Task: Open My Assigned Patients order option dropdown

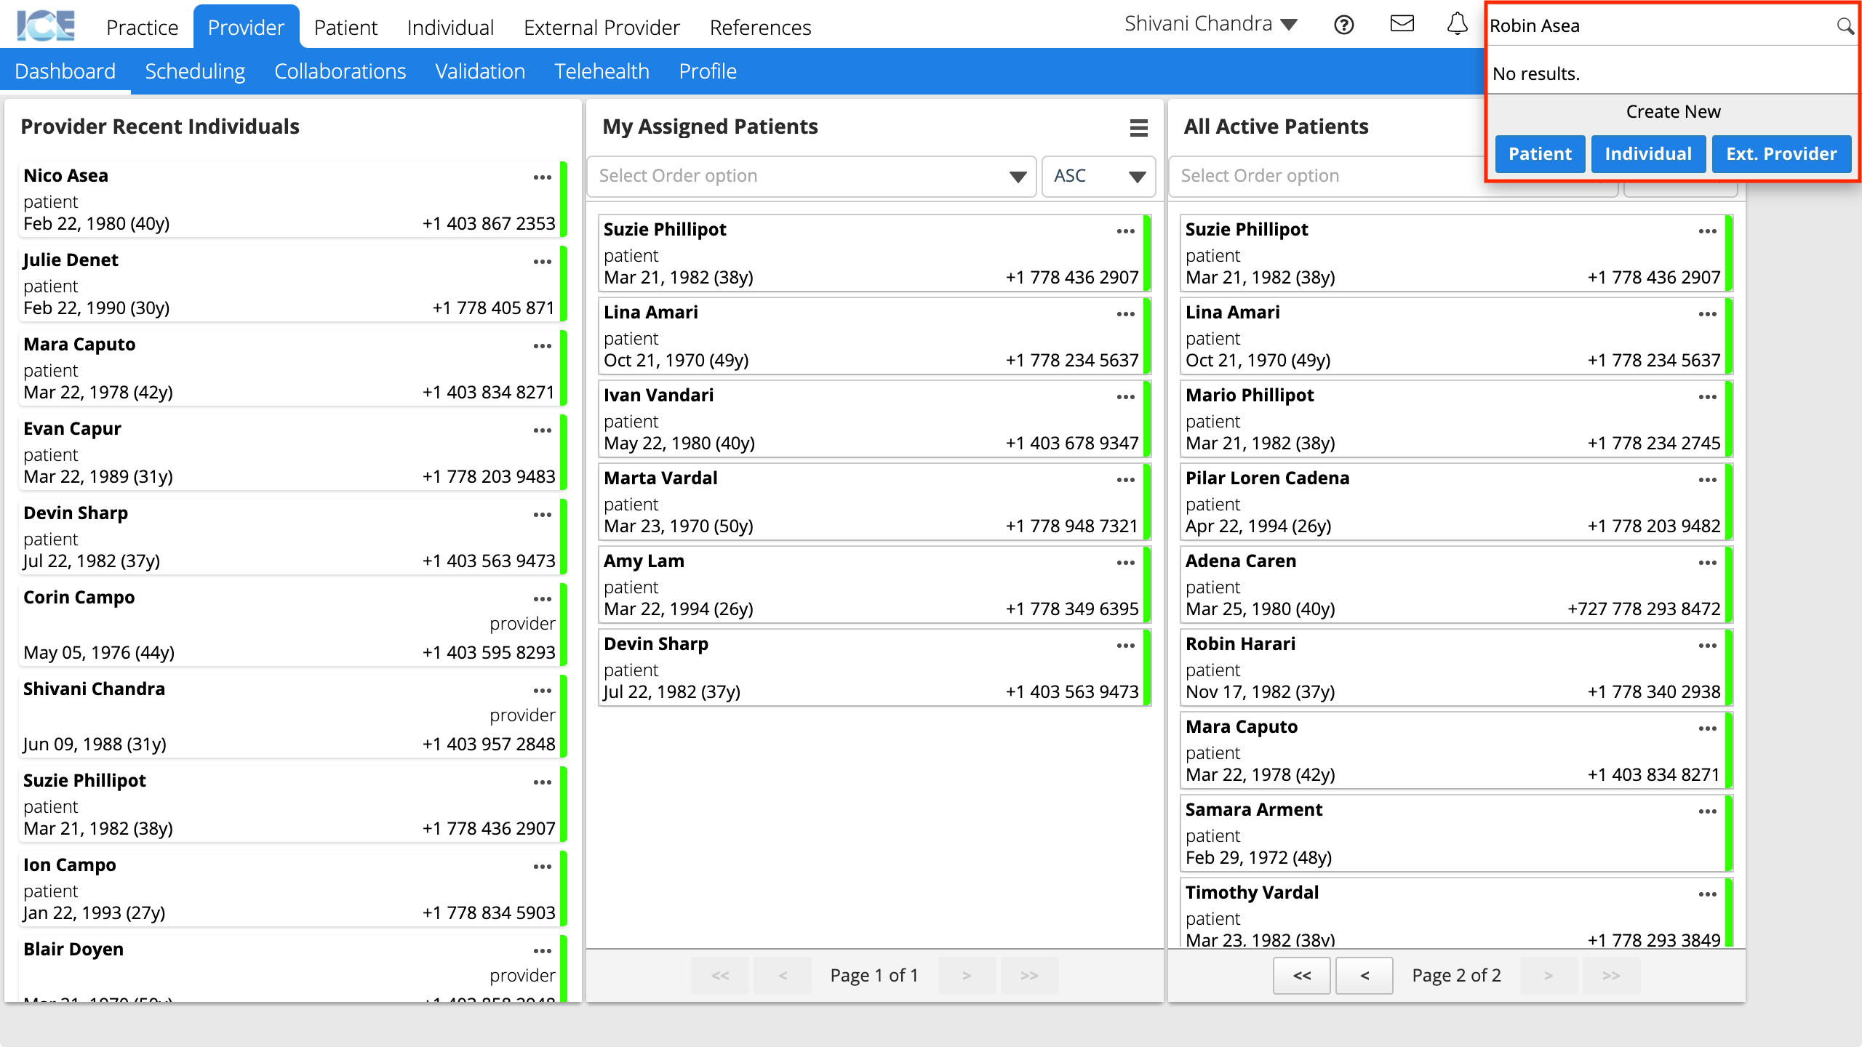Action: (x=812, y=176)
